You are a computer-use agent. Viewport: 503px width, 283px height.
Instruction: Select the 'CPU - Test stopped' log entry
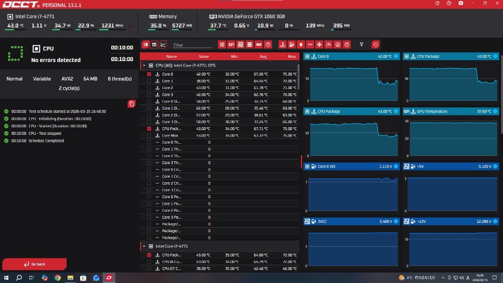pyautogui.click(x=45, y=133)
